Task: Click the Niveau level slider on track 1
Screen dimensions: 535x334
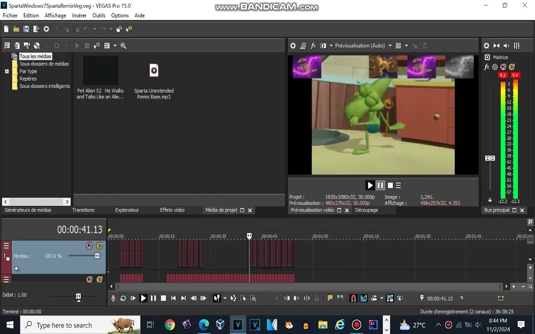Action: click(97, 256)
